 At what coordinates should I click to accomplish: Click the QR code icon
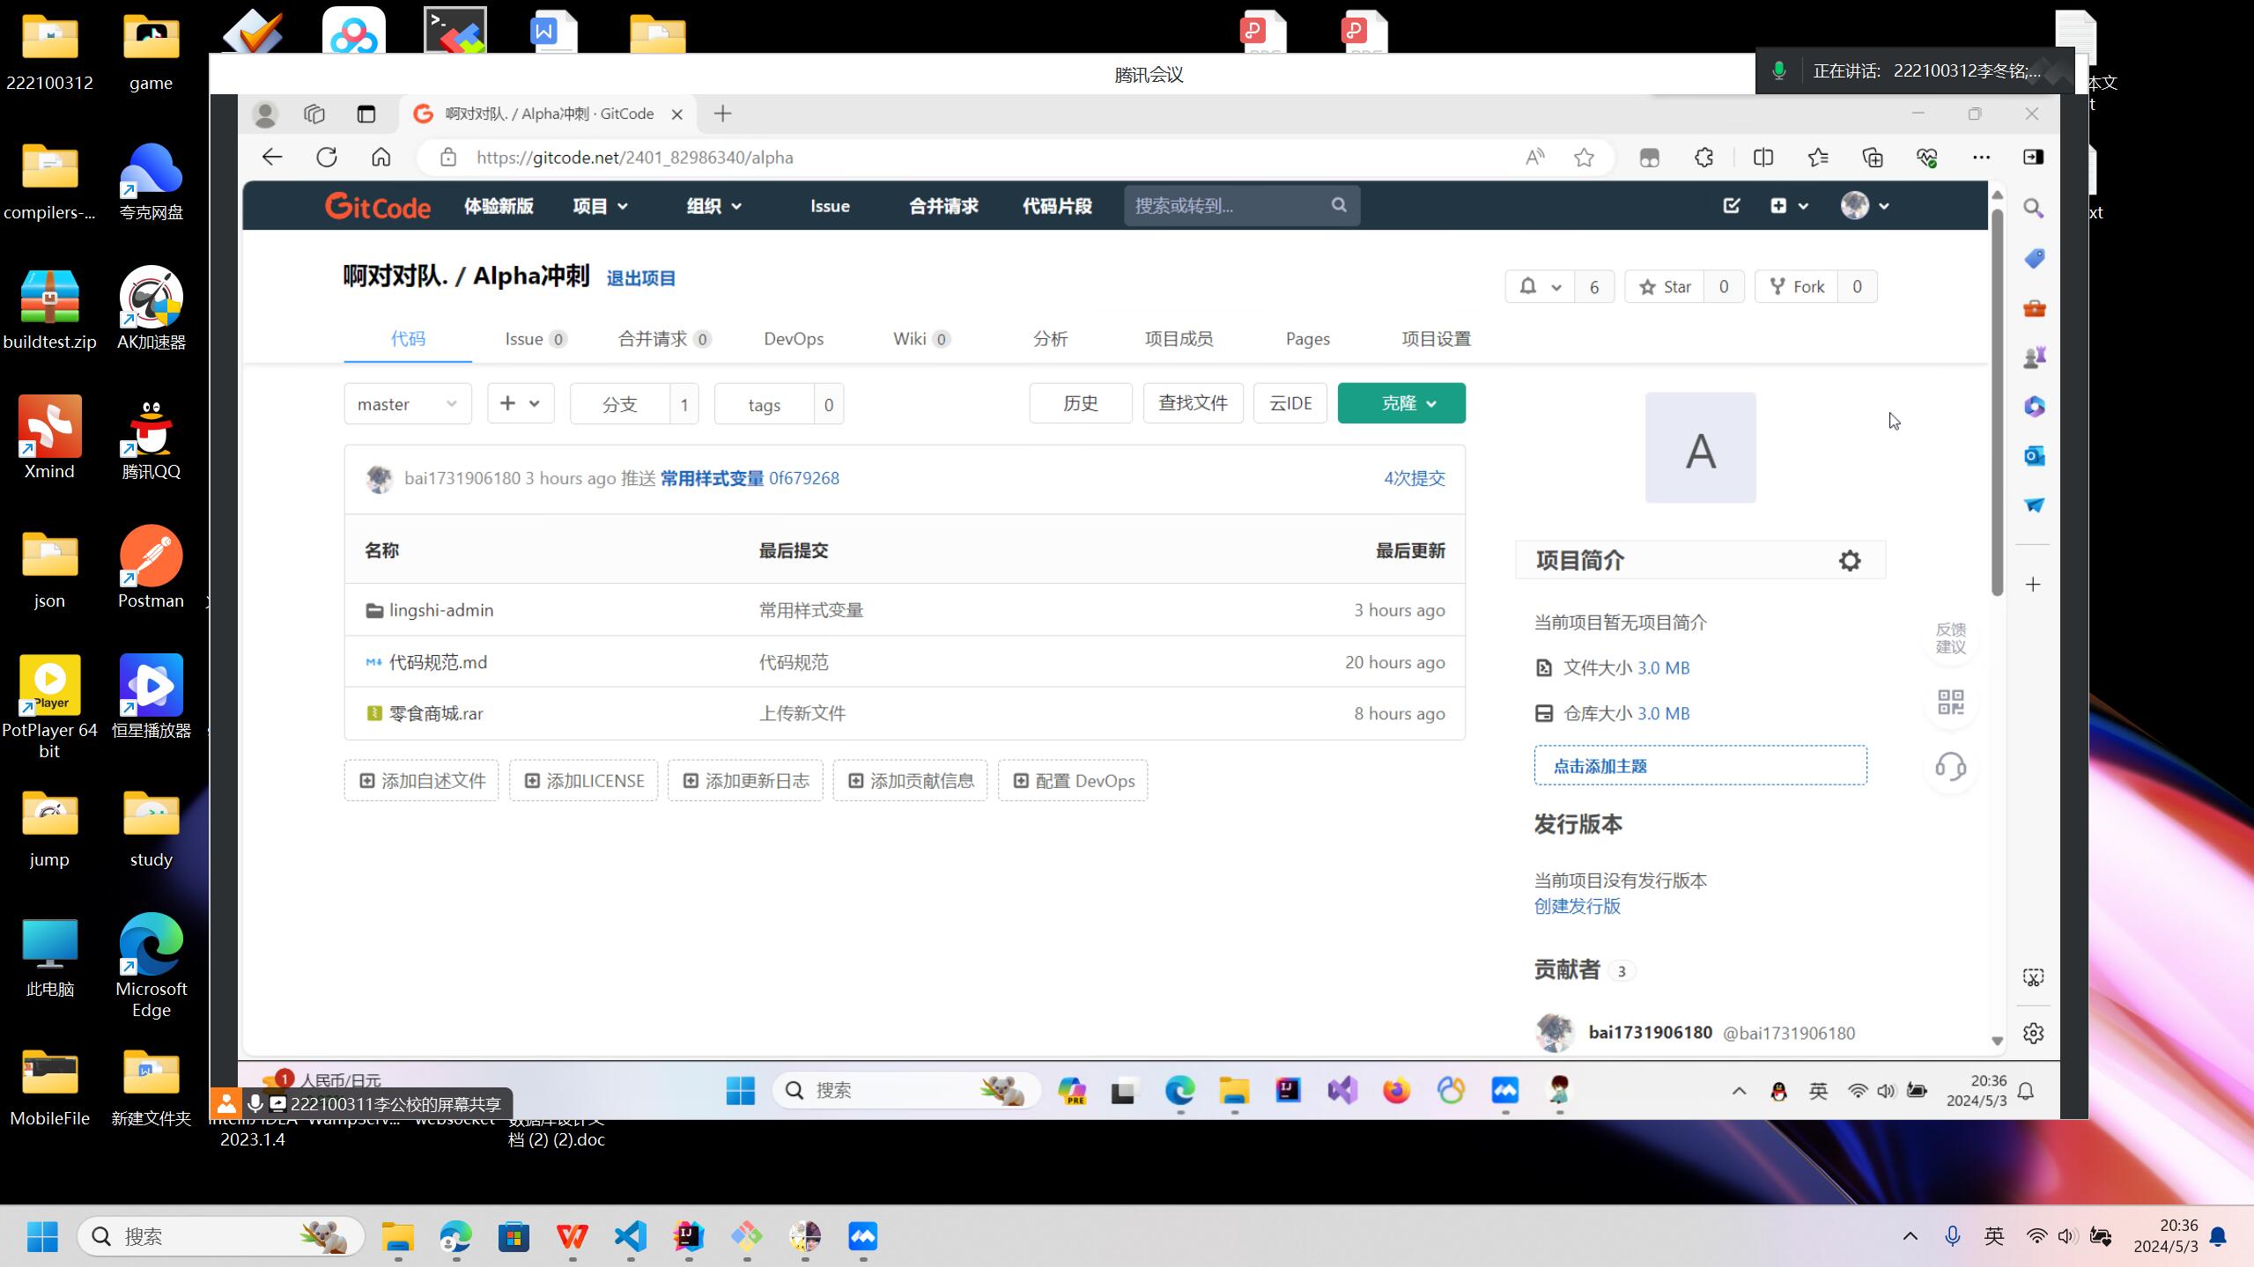(1950, 702)
